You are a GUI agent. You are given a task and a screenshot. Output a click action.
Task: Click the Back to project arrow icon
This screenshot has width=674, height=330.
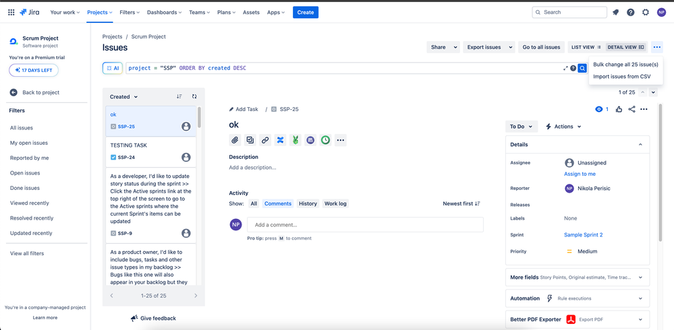pyautogui.click(x=13, y=92)
